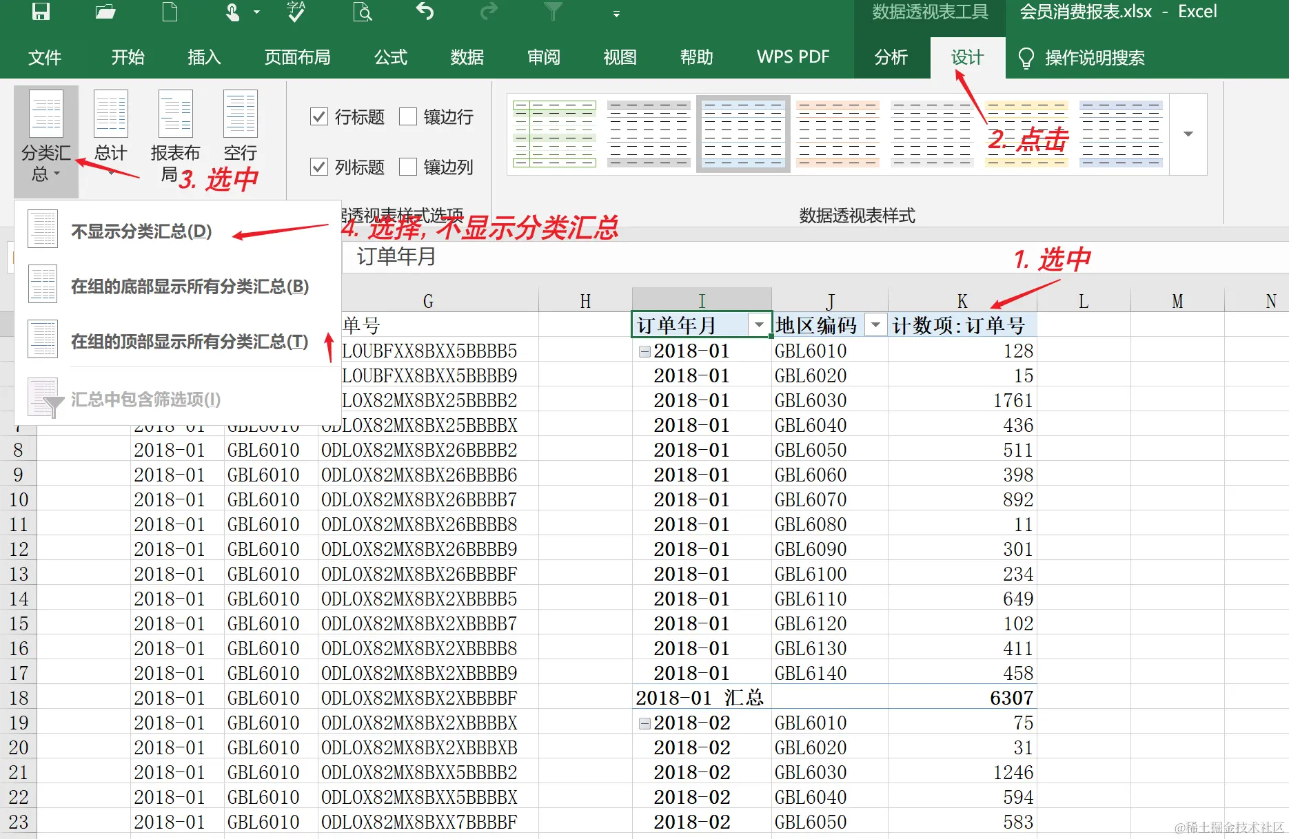This screenshot has height=839, width=1289.
Task: Switch to the 帮助 tab
Action: (697, 58)
